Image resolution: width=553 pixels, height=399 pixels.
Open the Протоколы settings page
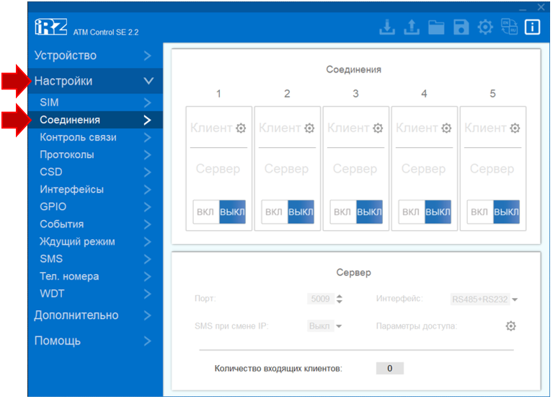coord(66,154)
